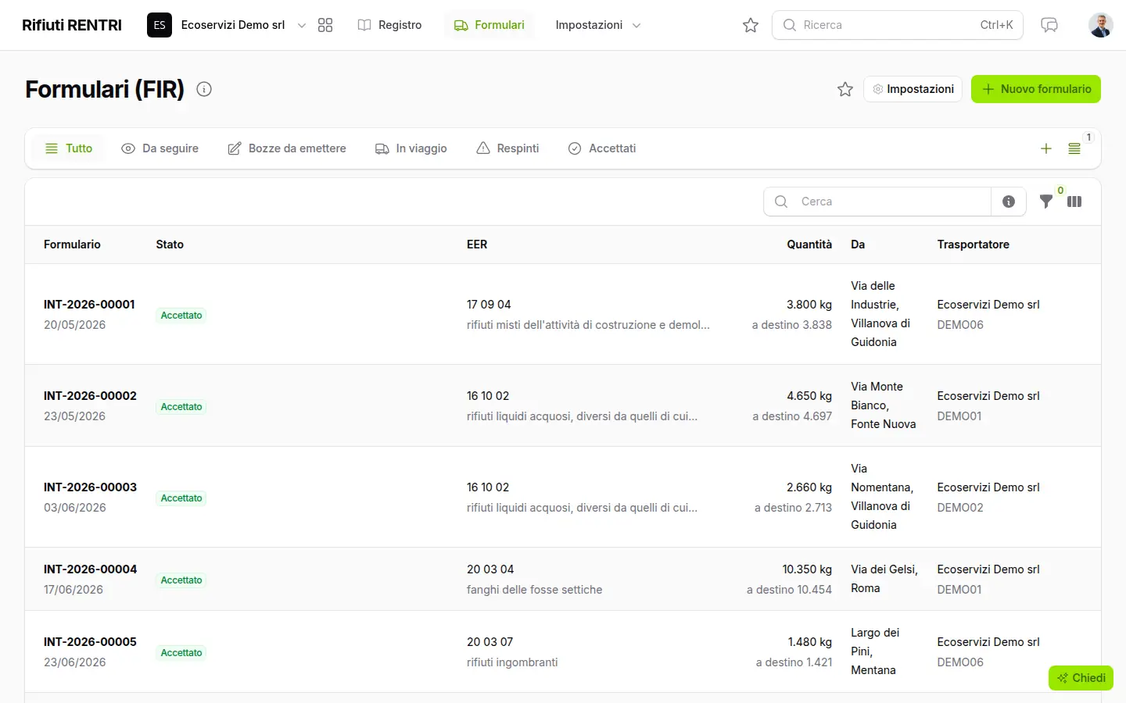Open the table filter funnel icon

(1046, 202)
